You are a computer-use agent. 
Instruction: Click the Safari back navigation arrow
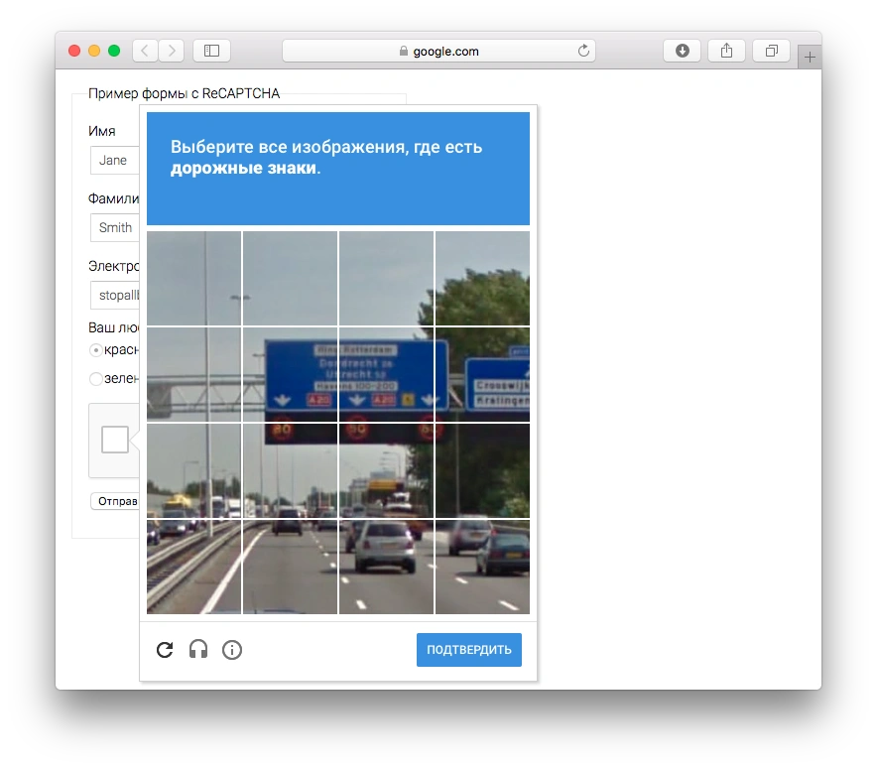pos(145,51)
